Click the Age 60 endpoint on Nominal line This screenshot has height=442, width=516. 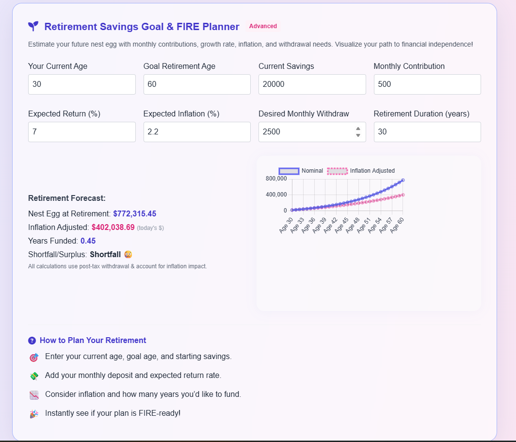[x=403, y=180]
